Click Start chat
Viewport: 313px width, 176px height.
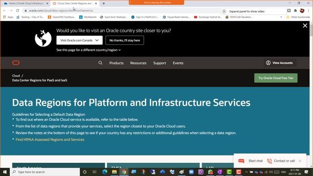coord(251,161)
